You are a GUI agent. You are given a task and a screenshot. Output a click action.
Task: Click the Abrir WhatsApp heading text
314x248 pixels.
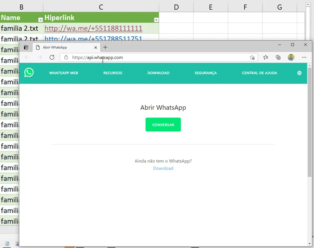point(163,108)
